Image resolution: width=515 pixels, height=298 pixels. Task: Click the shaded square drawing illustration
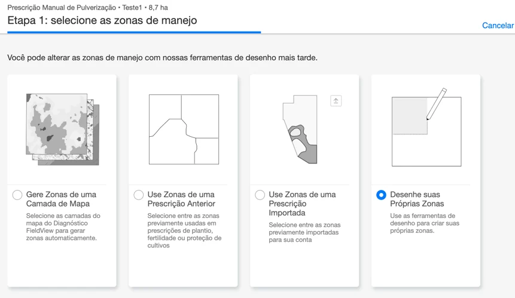[x=410, y=116]
